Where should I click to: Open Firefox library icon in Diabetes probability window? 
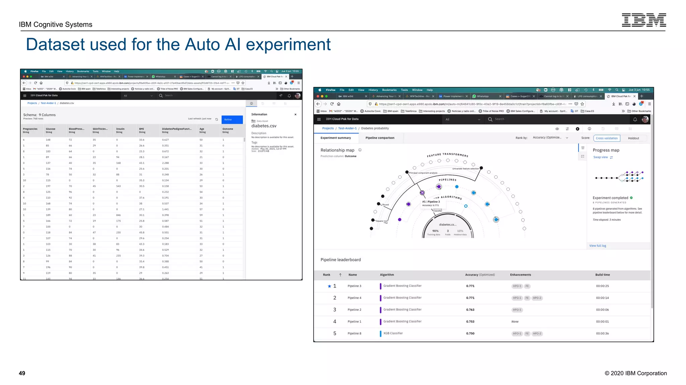620,104
